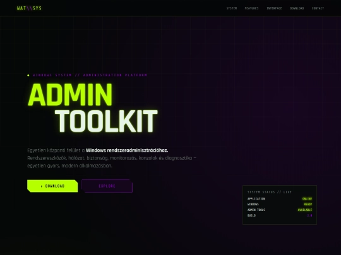Click the TOOLKIT hero heading
The image size is (341, 255).
[106, 121]
